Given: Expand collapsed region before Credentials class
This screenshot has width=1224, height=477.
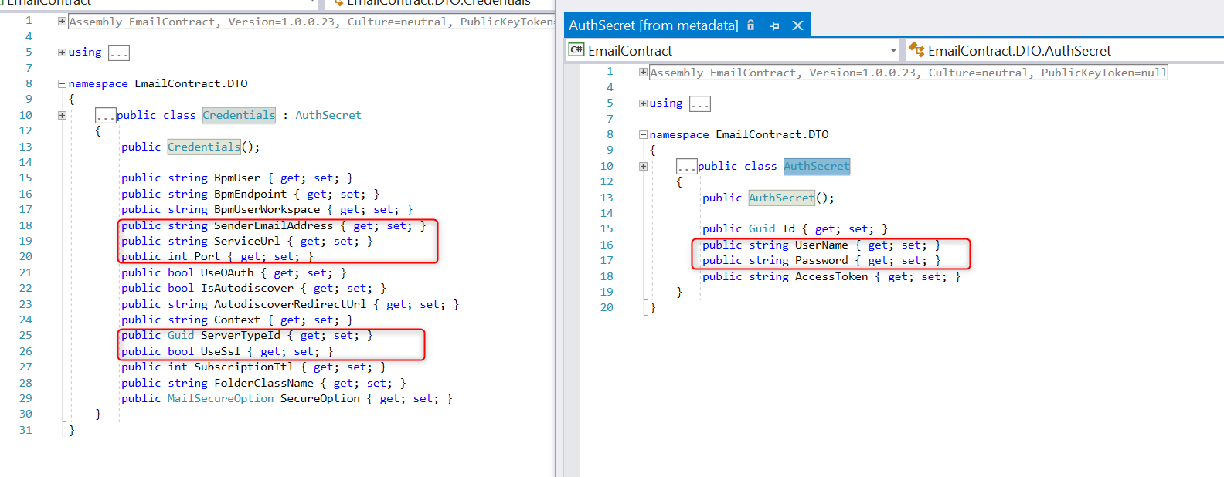Looking at the screenshot, I should (62, 115).
